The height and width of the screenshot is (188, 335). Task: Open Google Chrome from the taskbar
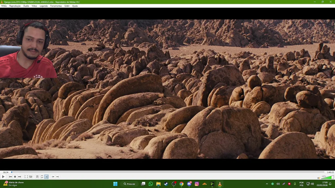tap(181, 184)
